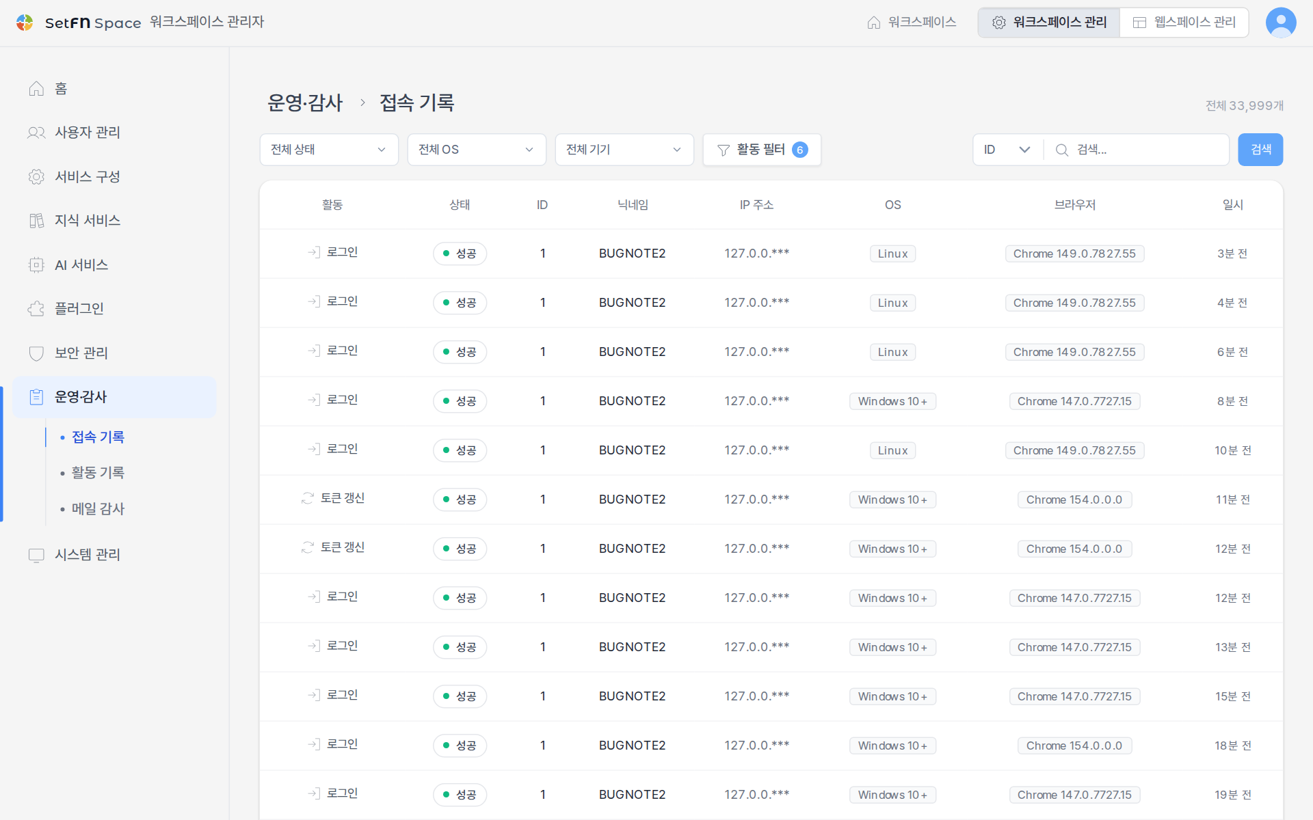Screen dimensions: 1313x820
Task: Click the 지식 서비스 books icon
Action: click(36, 221)
